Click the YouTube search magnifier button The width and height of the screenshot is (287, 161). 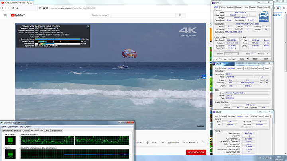coord(181,16)
